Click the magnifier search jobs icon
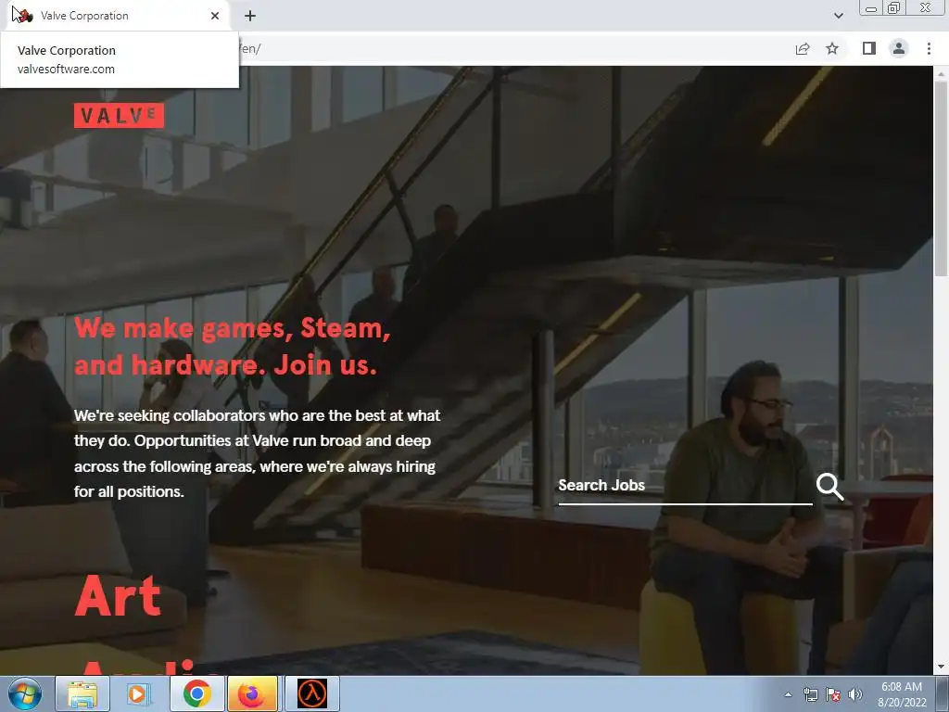Screen dimensions: 949x712 pyautogui.click(x=829, y=487)
